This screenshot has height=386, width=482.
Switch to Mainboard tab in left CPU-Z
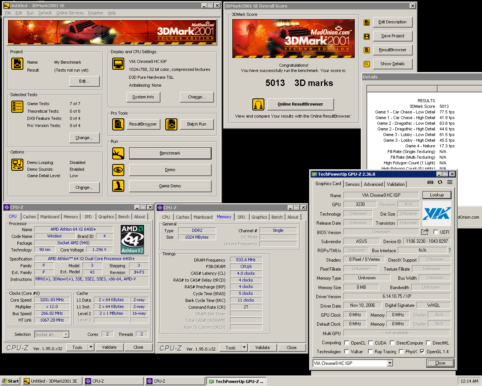coord(50,217)
